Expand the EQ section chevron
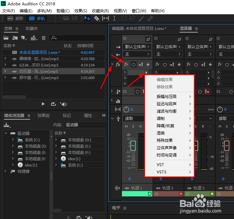This screenshot has height=219, width=234. click(x=112, y=100)
